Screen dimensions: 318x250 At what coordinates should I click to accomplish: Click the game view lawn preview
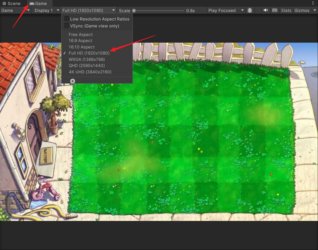[159, 132]
